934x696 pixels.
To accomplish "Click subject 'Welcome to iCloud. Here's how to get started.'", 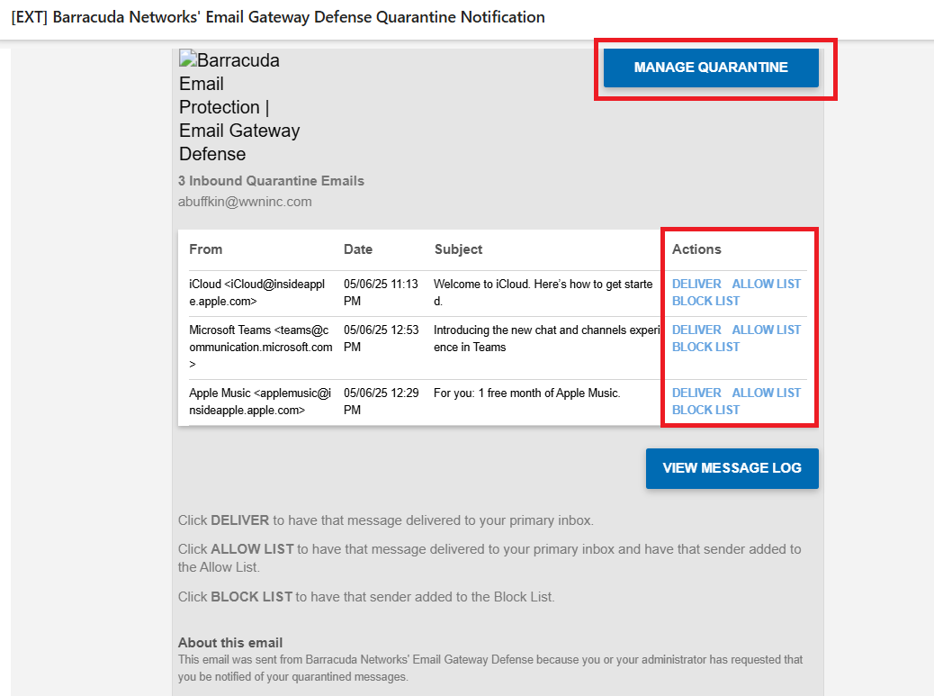I will pyautogui.click(x=543, y=293).
